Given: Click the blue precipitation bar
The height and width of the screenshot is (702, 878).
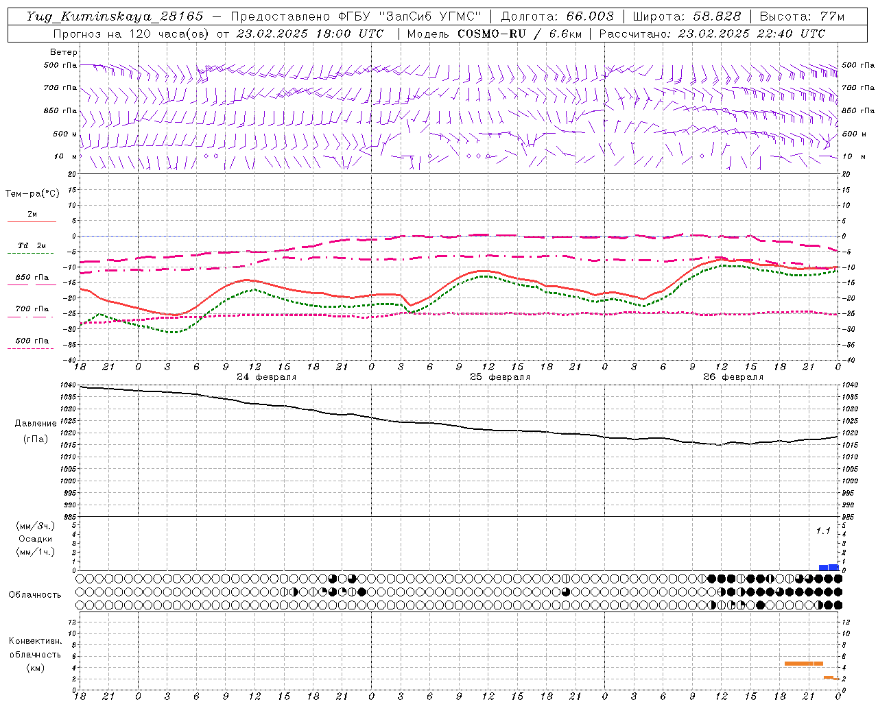Looking at the screenshot, I should pos(829,567).
